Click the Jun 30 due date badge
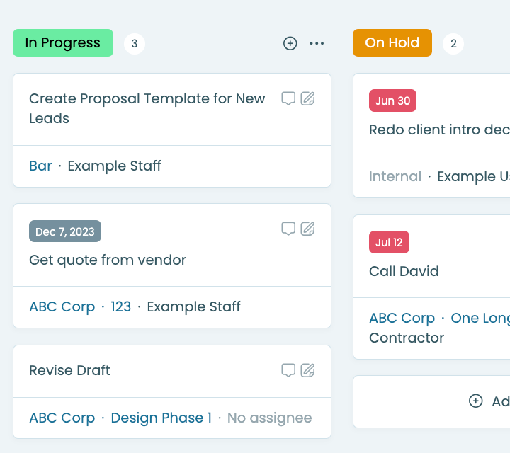Image resolution: width=510 pixels, height=453 pixels. pos(392,101)
